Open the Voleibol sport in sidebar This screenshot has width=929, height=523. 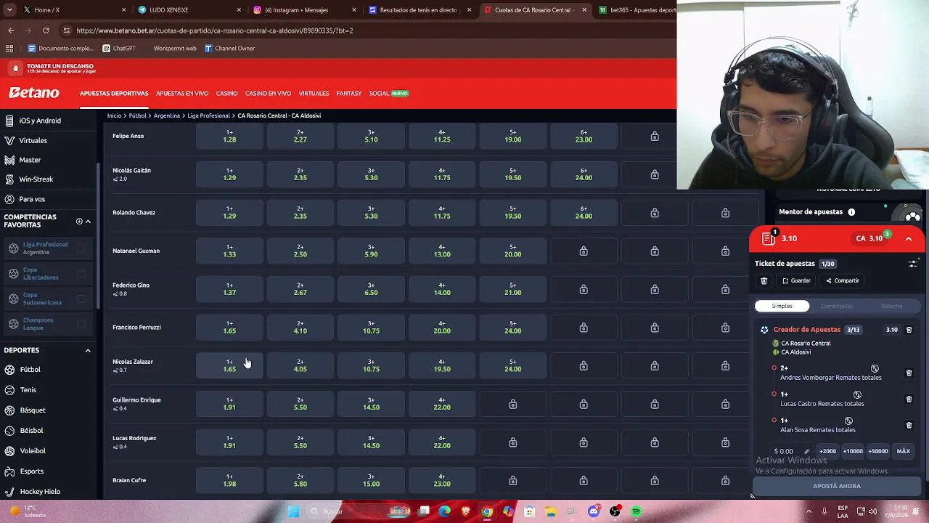tap(33, 451)
